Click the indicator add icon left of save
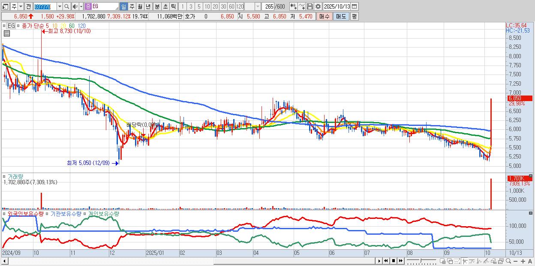This screenshot has height=266, width=535. coord(302,6)
